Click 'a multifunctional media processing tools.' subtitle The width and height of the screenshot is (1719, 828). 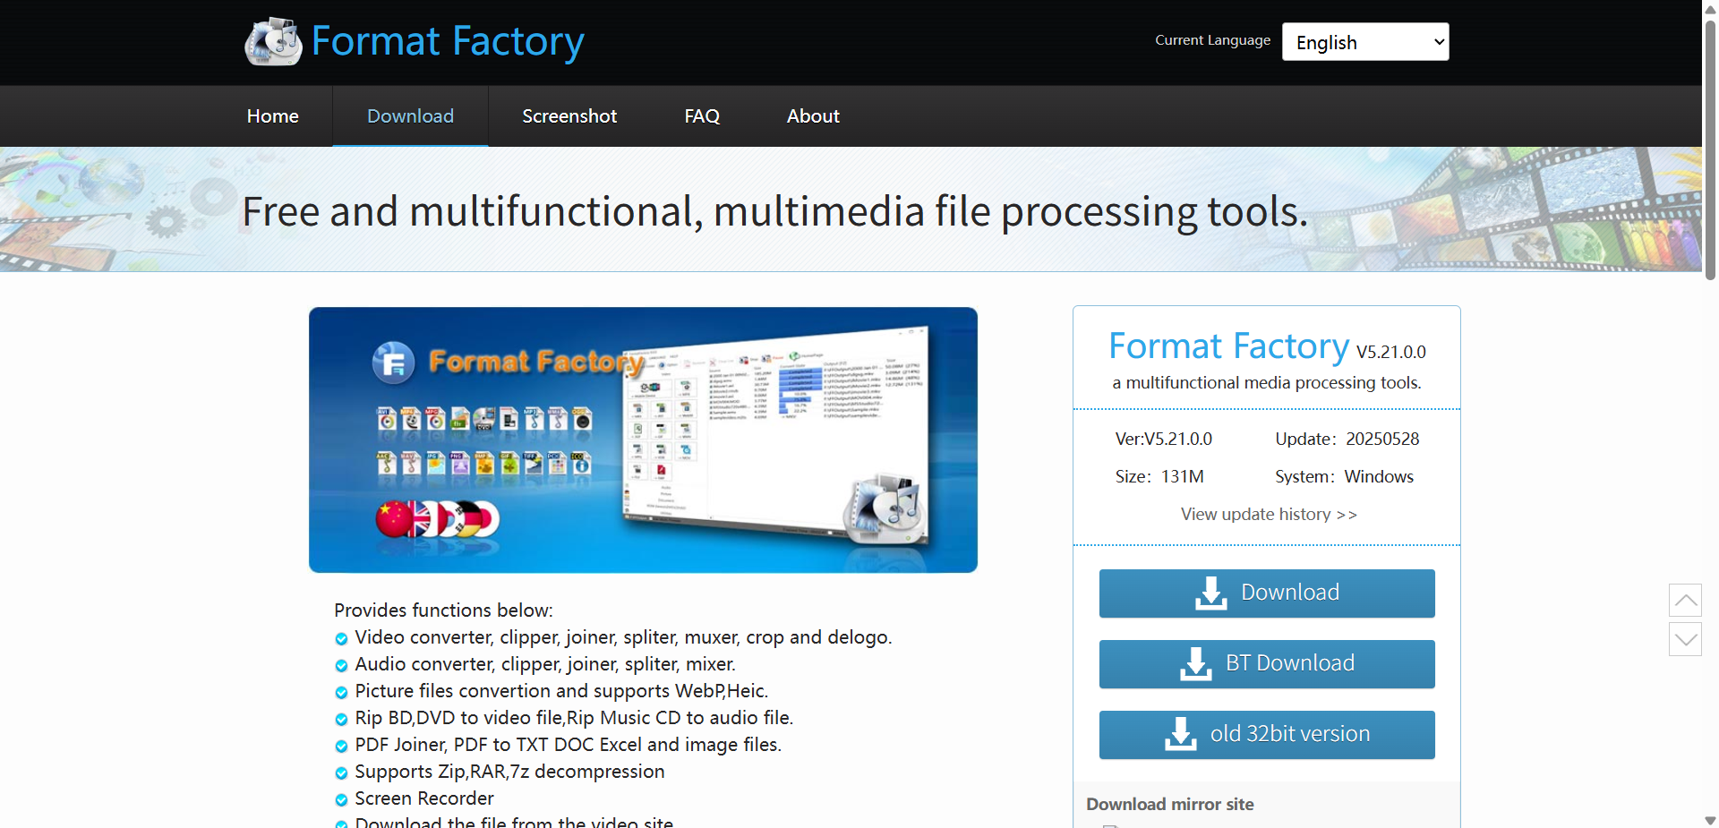(x=1267, y=383)
